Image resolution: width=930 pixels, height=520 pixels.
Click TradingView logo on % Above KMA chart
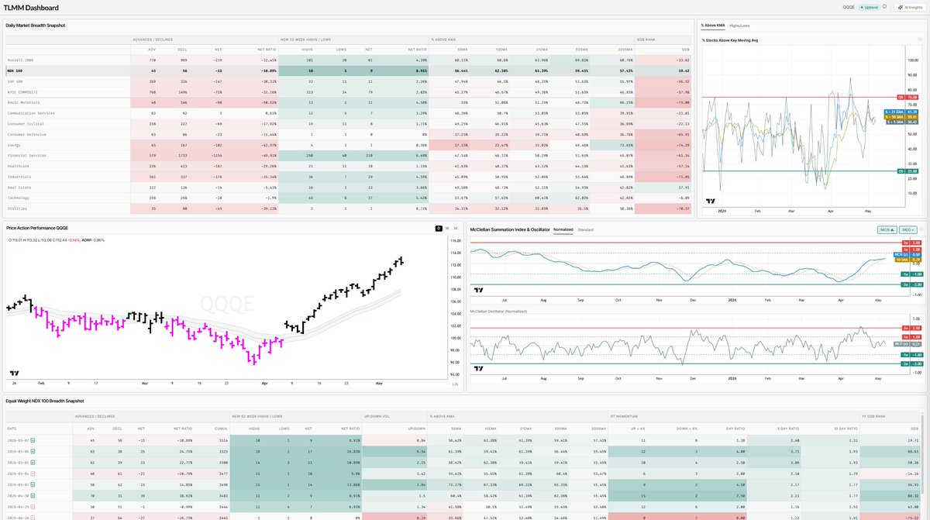click(711, 201)
